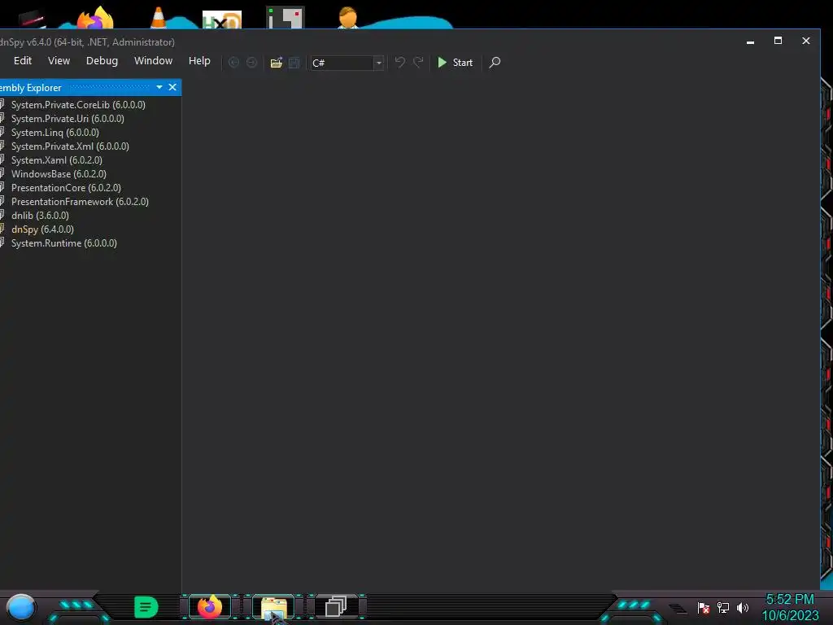The width and height of the screenshot is (833, 625).
Task: Click the Firefox desktop icon at top
Action: (x=95, y=18)
